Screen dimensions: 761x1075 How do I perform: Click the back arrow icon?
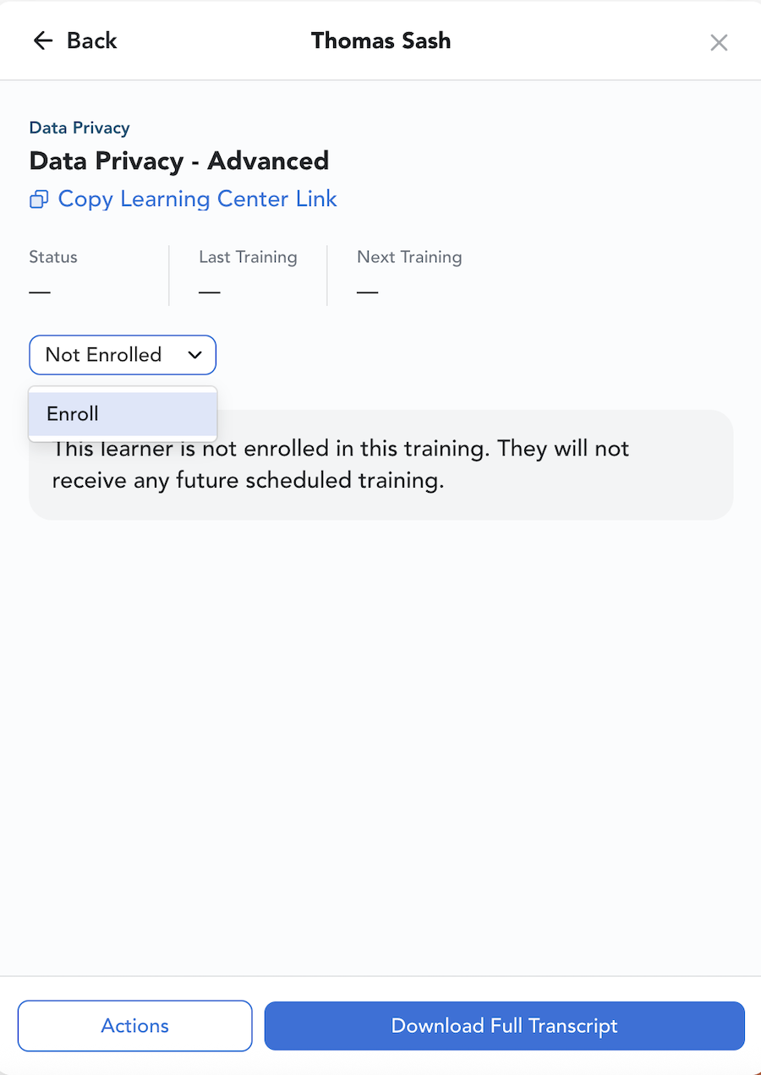pos(43,41)
